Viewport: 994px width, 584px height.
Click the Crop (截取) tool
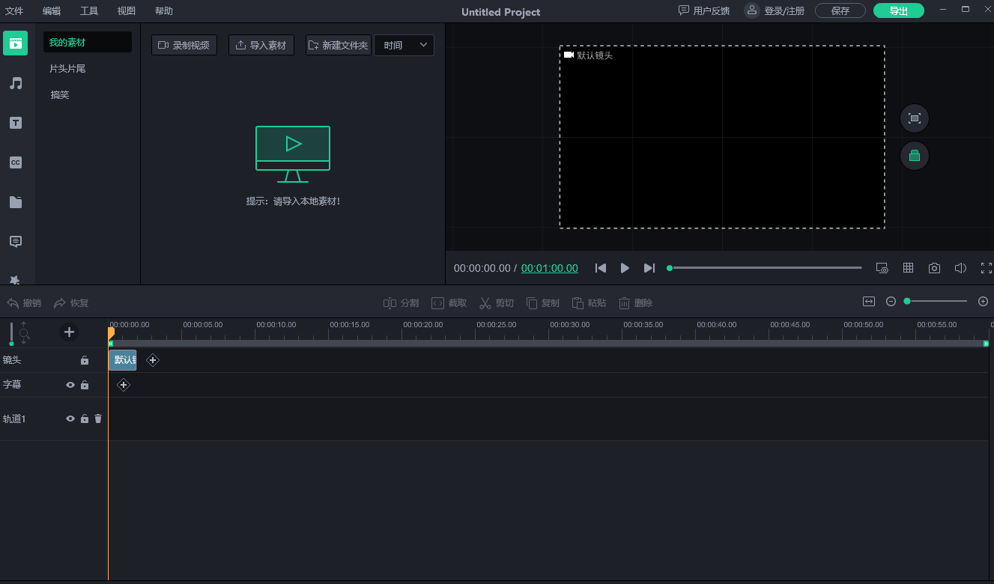coord(449,303)
